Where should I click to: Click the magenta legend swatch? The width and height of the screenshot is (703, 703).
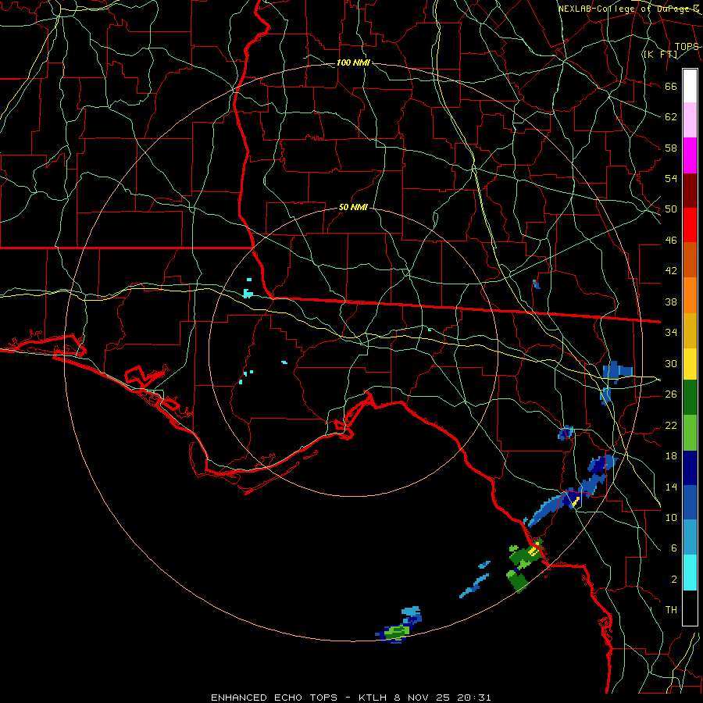[x=690, y=155]
